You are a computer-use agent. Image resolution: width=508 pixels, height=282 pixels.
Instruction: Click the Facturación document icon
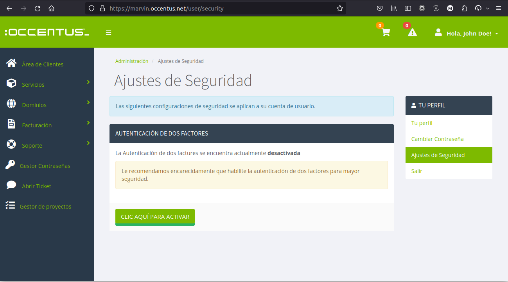click(x=11, y=124)
